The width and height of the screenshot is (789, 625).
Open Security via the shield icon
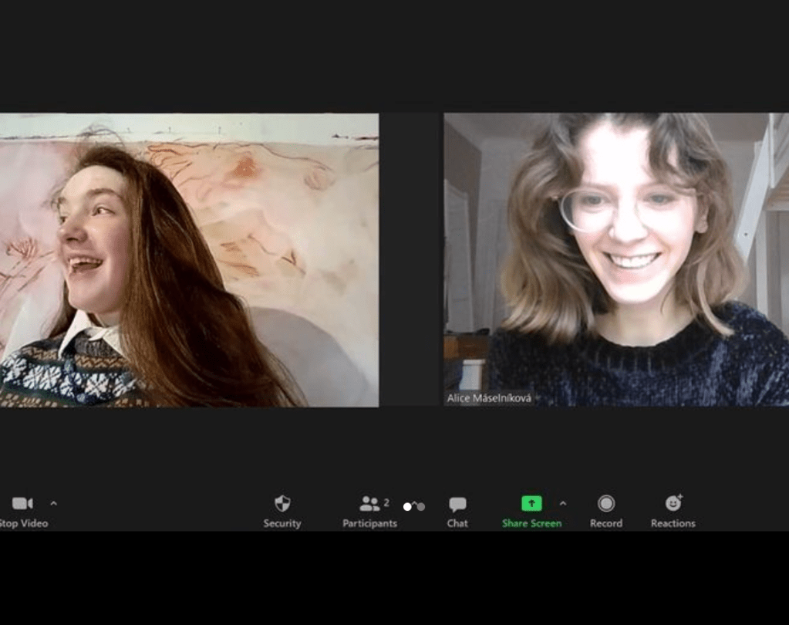[x=282, y=504]
